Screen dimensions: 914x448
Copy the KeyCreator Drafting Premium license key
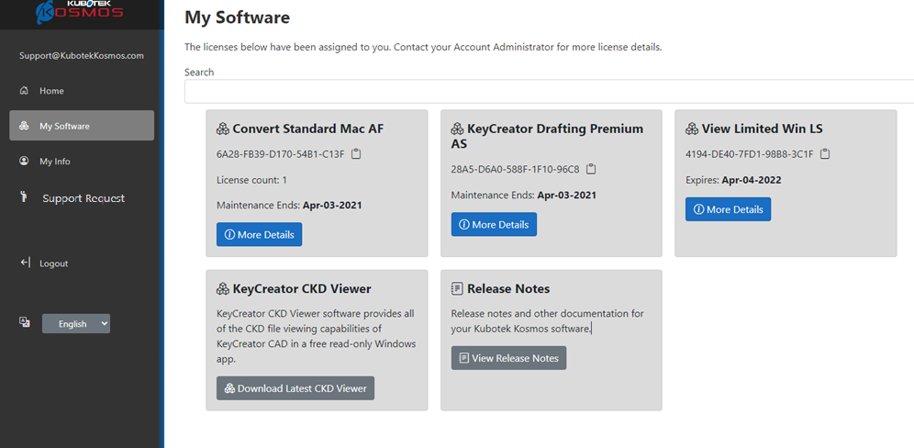(x=591, y=169)
